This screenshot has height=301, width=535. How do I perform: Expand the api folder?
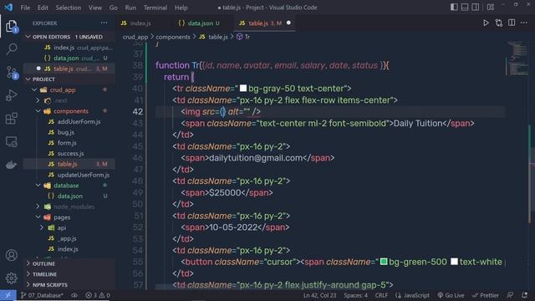(42, 227)
